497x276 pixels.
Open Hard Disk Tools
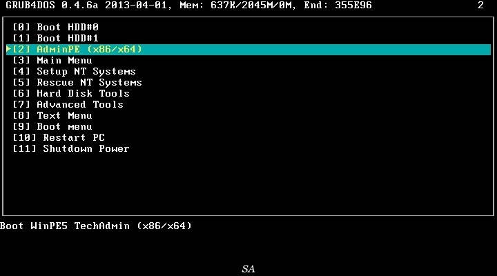pos(71,93)
